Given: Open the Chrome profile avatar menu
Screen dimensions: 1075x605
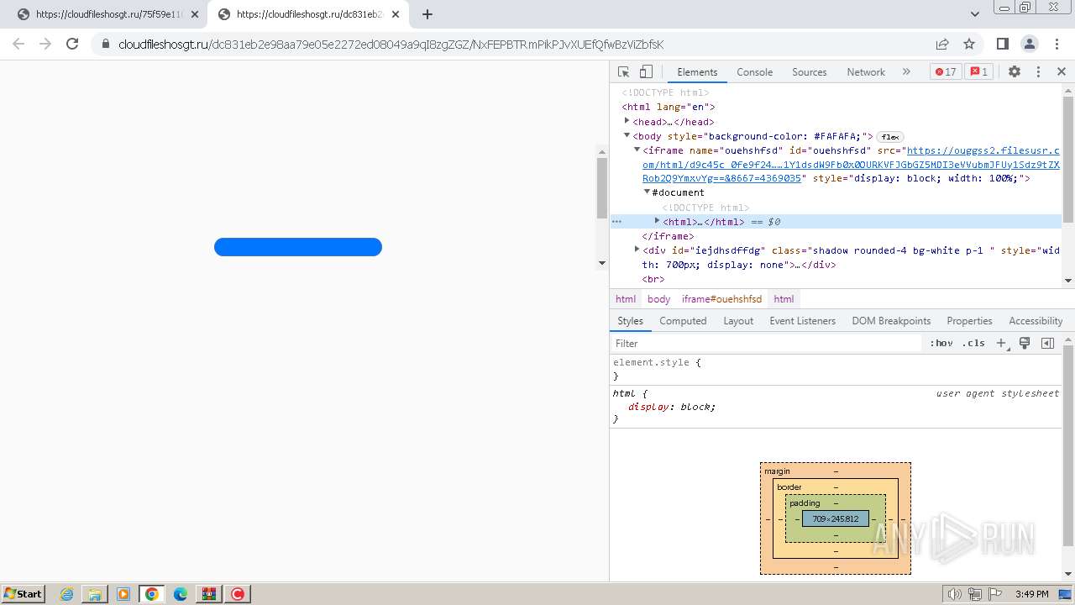Looking at the screenshot, I should [x=1030, y=44].
